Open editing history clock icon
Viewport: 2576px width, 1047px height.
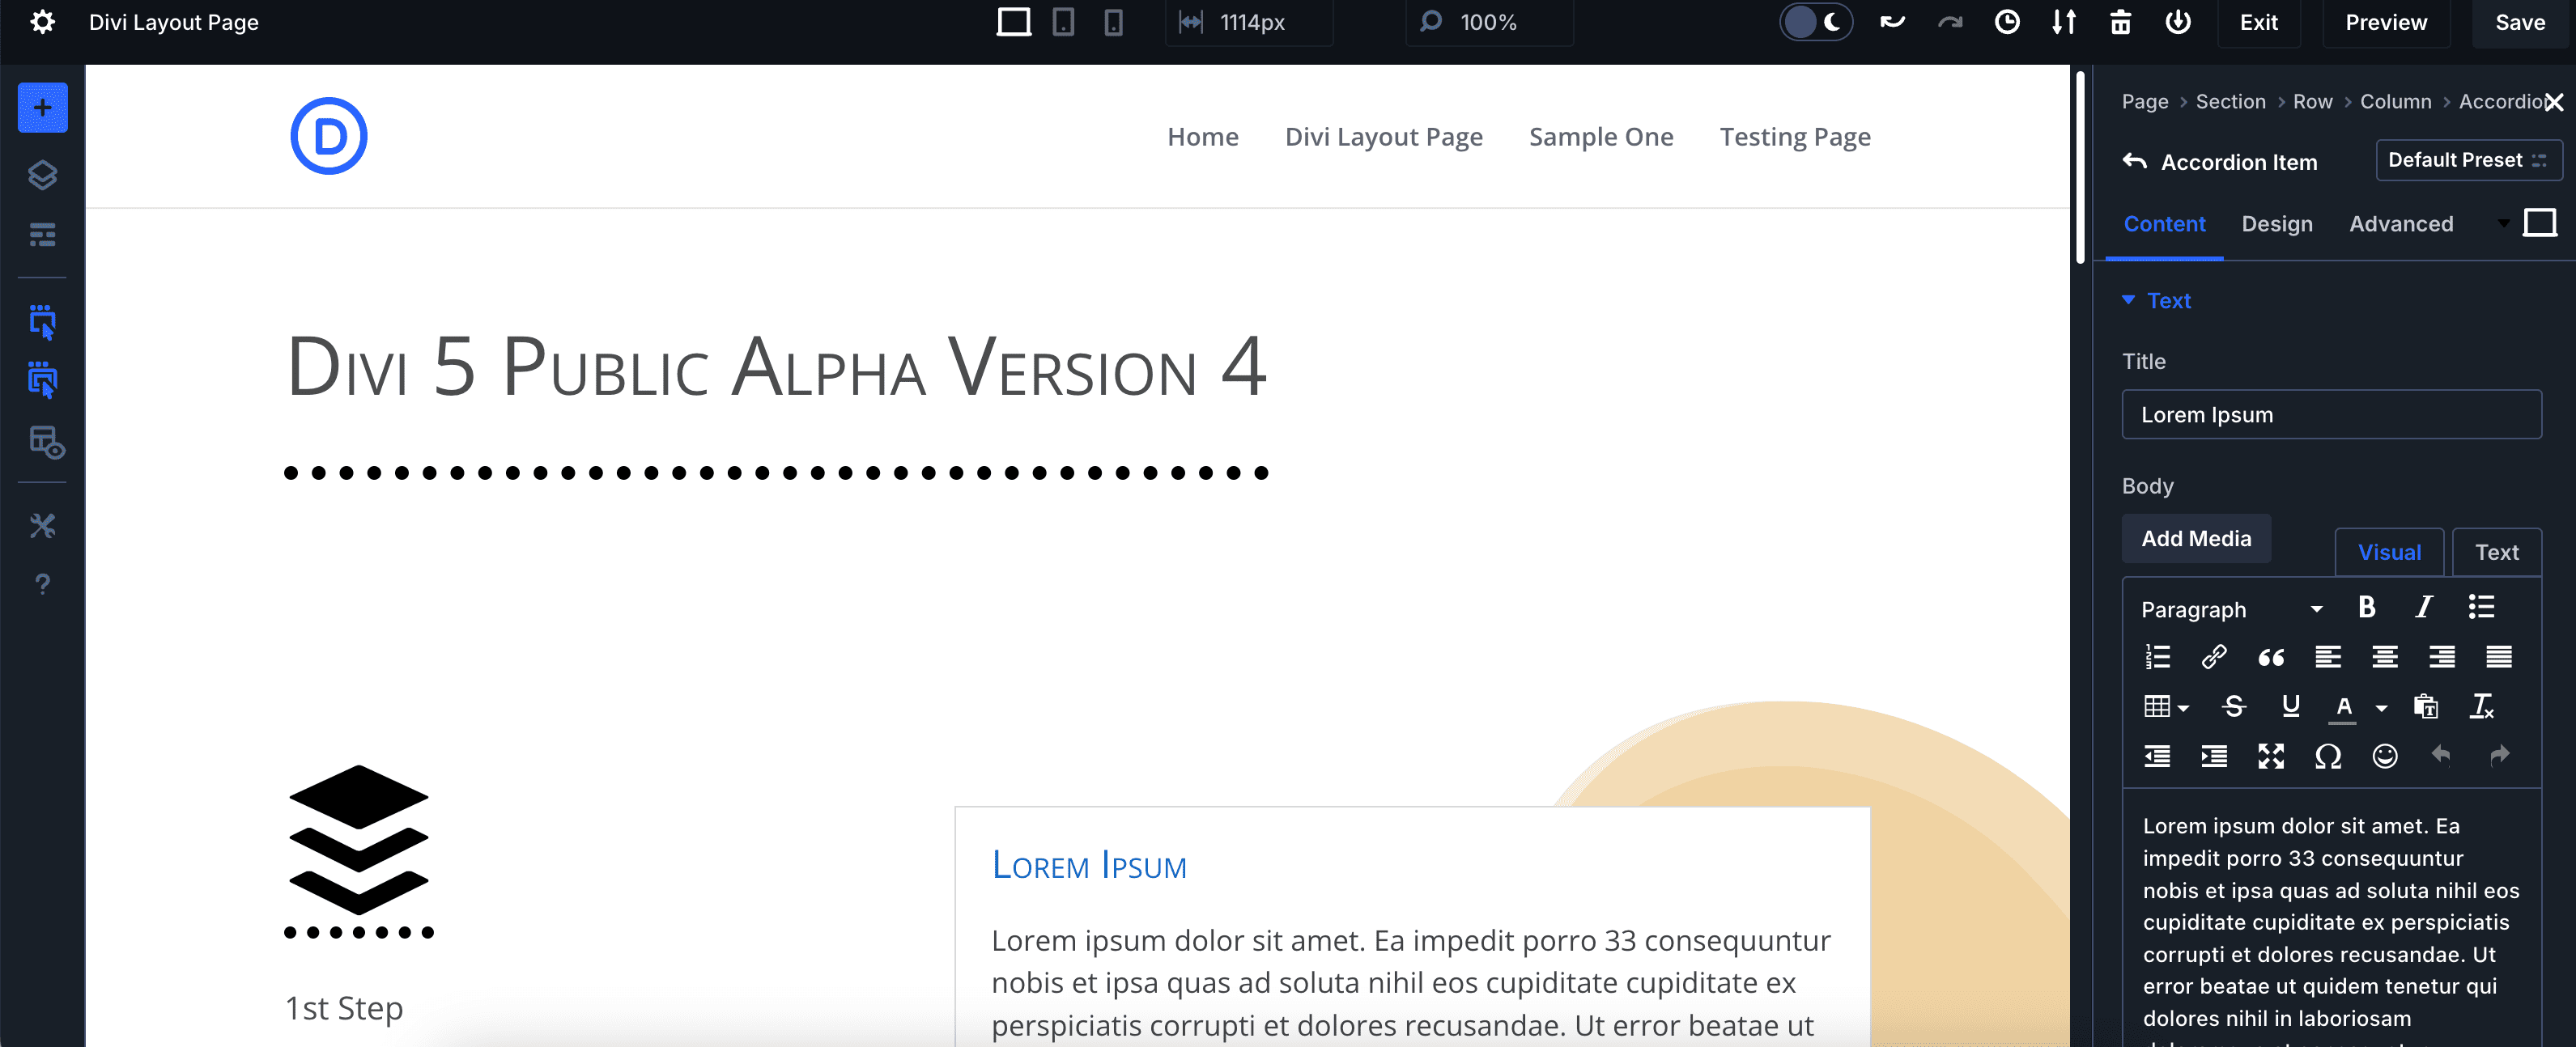coord(2006,22)
